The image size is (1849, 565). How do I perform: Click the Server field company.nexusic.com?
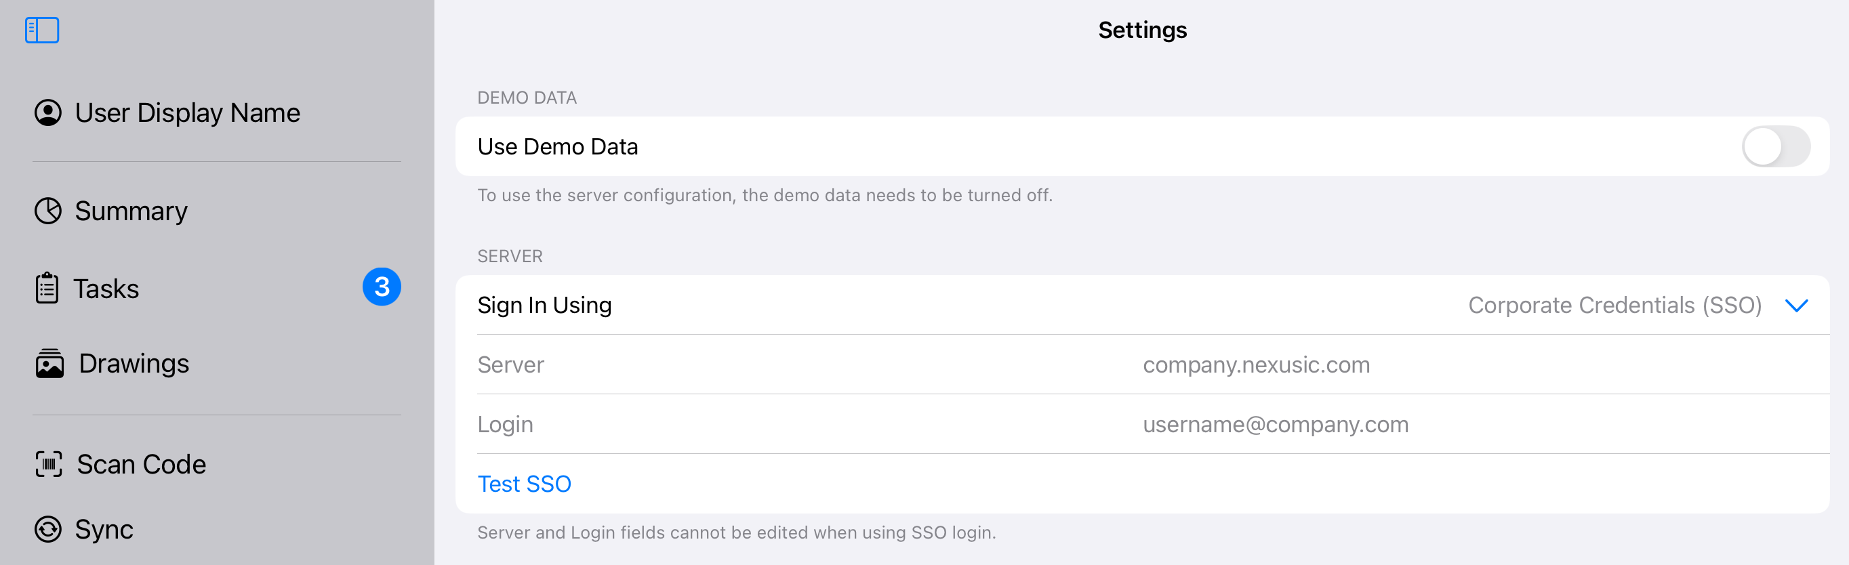tap(1256, 365)
